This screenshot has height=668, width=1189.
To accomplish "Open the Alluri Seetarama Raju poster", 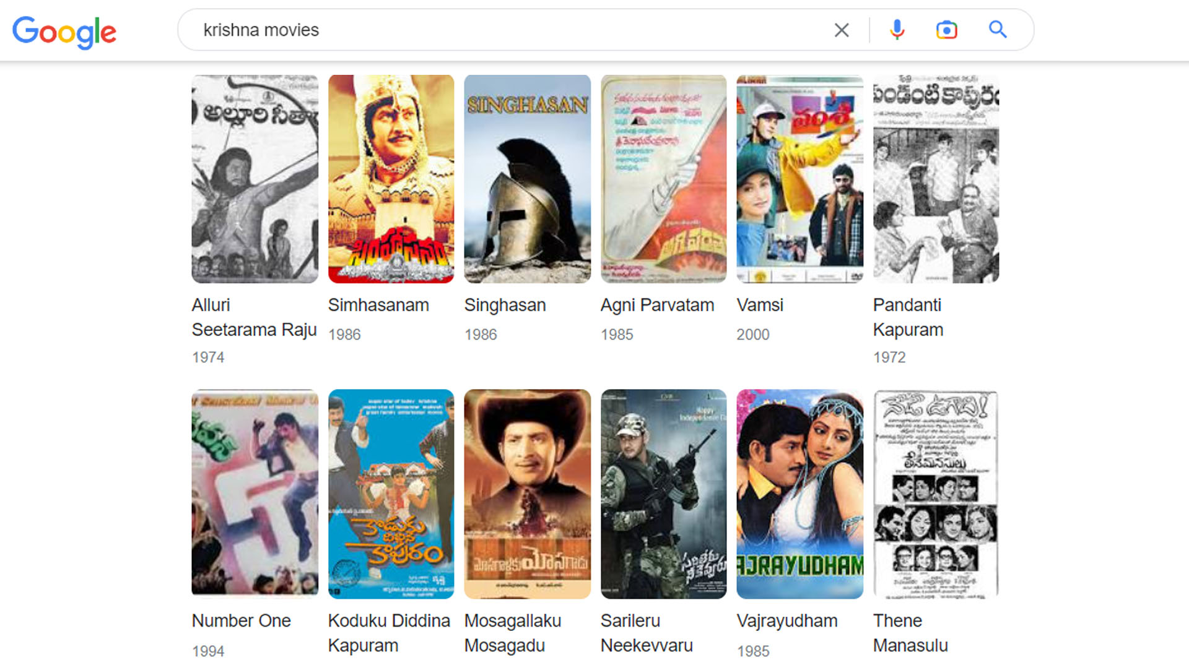I will [x=255, y=179].
